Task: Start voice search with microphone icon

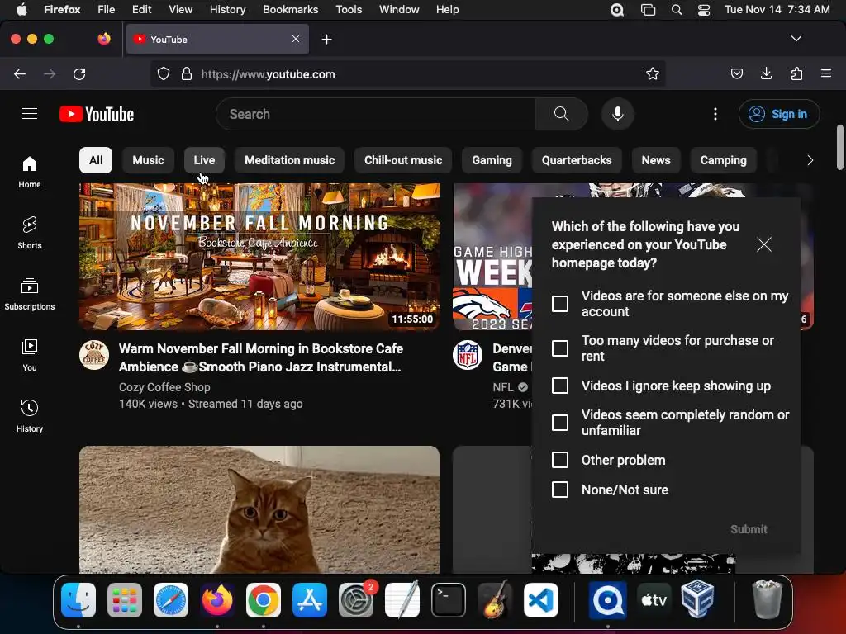Action: tap(618, 114)
